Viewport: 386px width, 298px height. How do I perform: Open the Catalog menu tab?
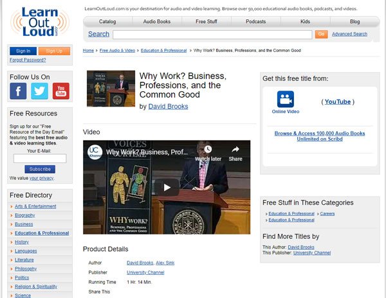click(107, 22)
